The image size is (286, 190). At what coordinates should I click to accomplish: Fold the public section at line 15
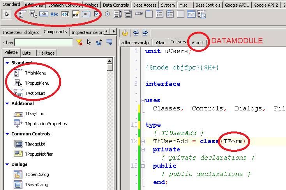point(143,166)
